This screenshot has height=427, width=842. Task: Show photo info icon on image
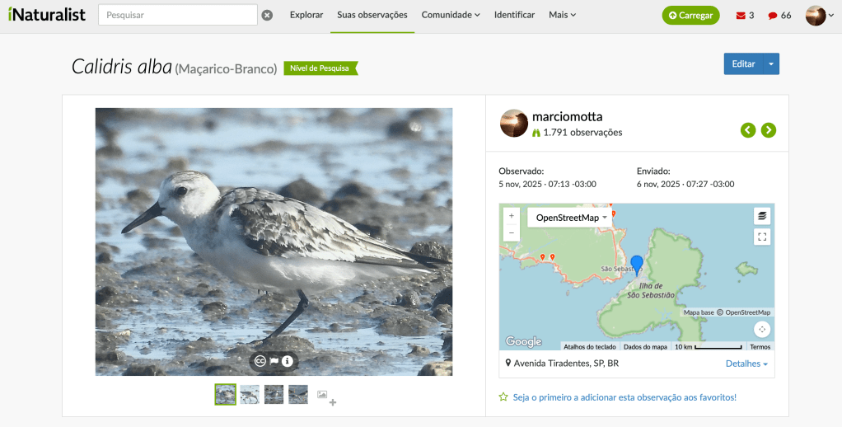pyautogui.click(x=288, y=361)
